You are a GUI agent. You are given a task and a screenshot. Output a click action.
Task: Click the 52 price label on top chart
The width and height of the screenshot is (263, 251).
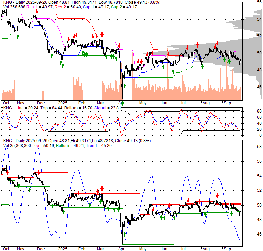tap(259, 36)
